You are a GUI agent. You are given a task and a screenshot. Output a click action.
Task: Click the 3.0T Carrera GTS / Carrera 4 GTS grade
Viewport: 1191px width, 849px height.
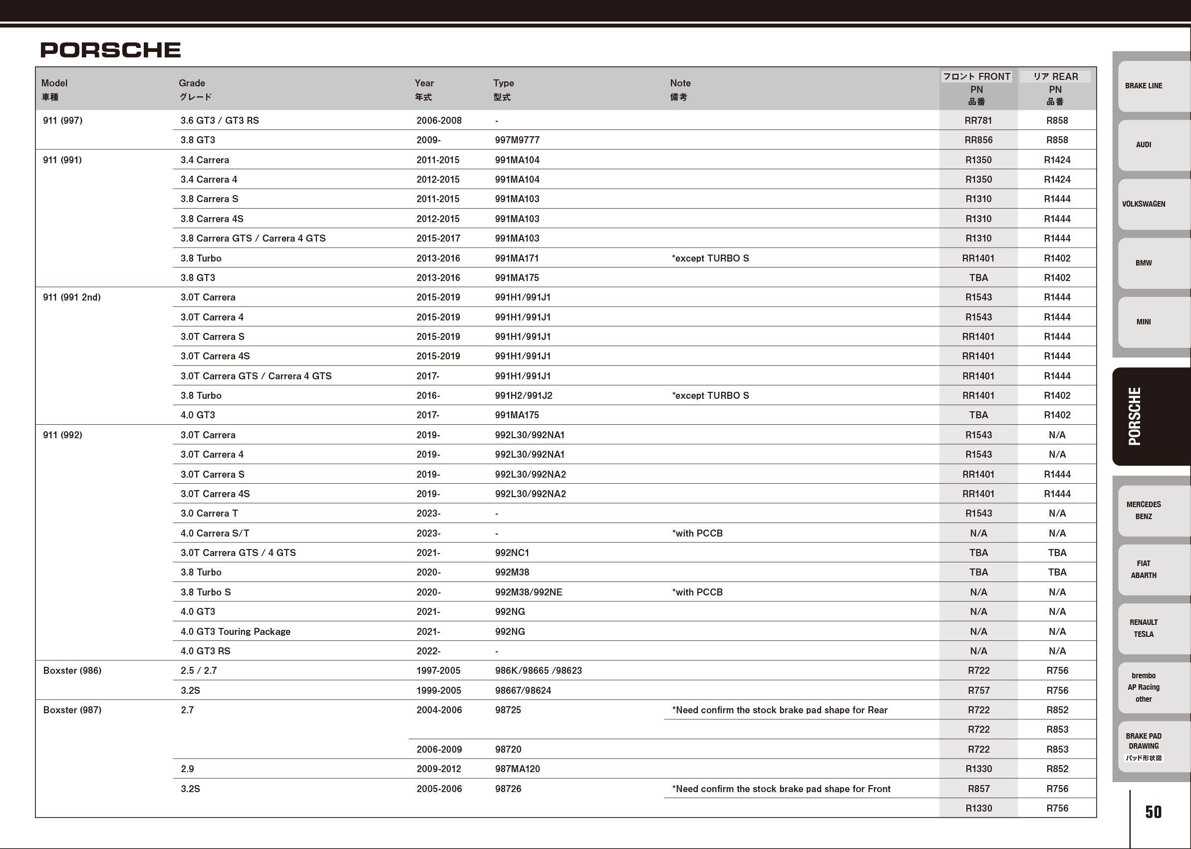tap(256, 376)
